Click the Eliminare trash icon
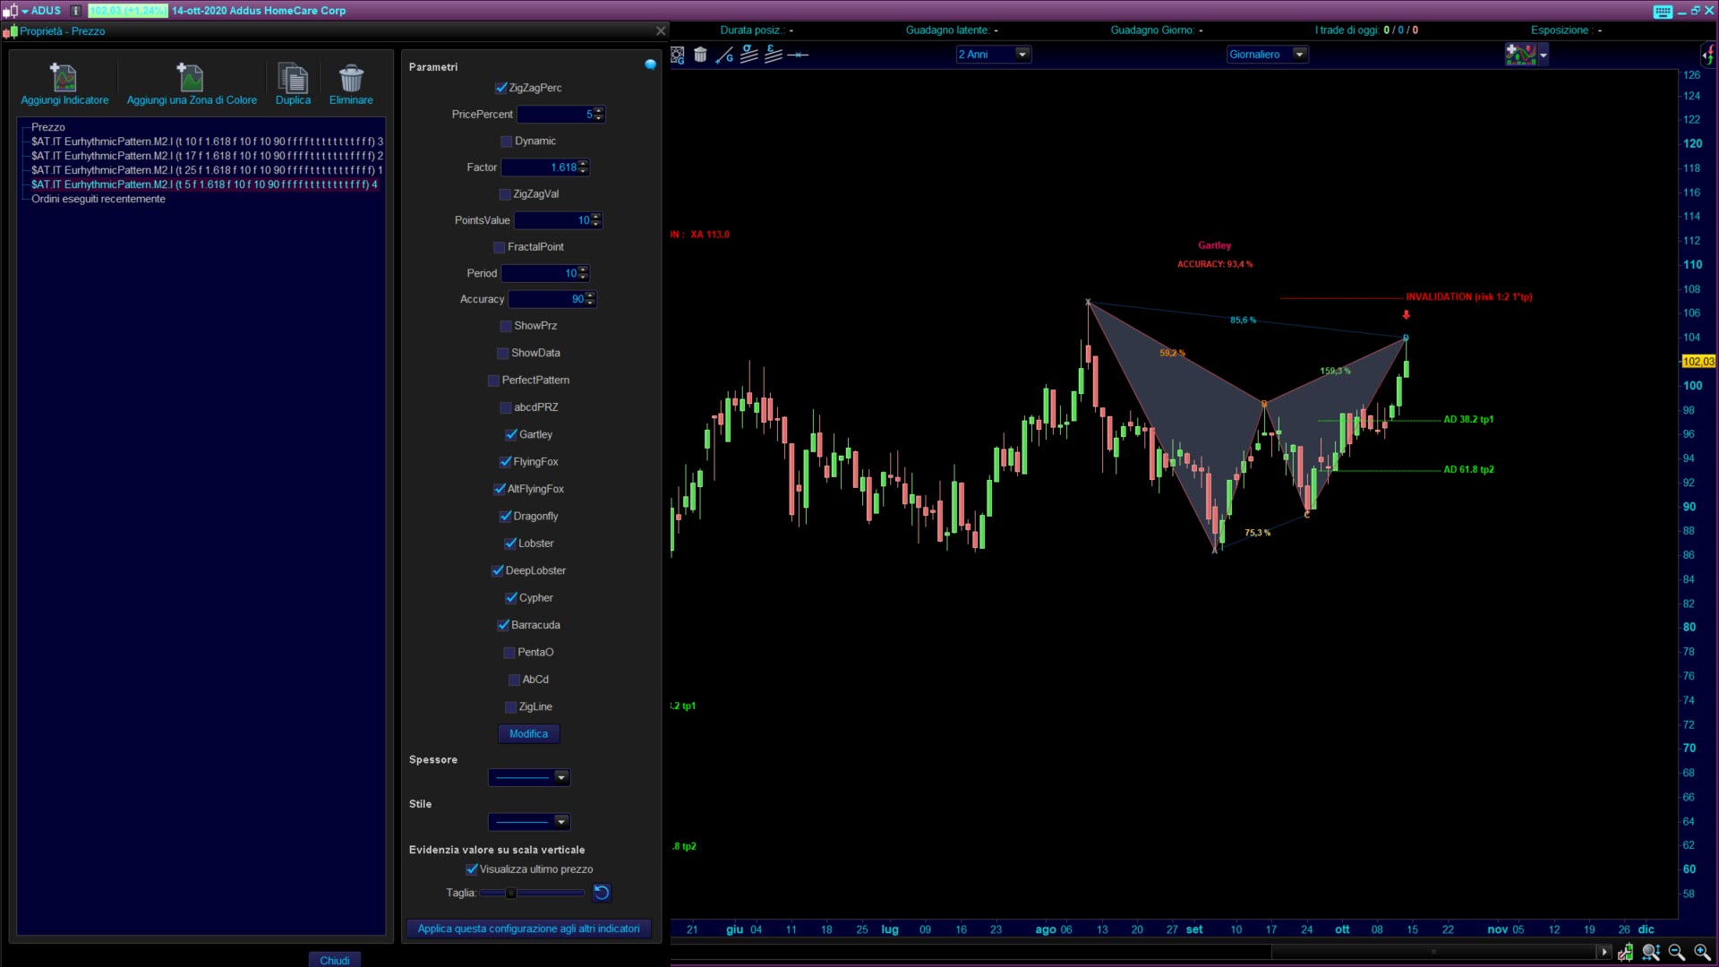1719x967 pixels. tap(351, 79)
